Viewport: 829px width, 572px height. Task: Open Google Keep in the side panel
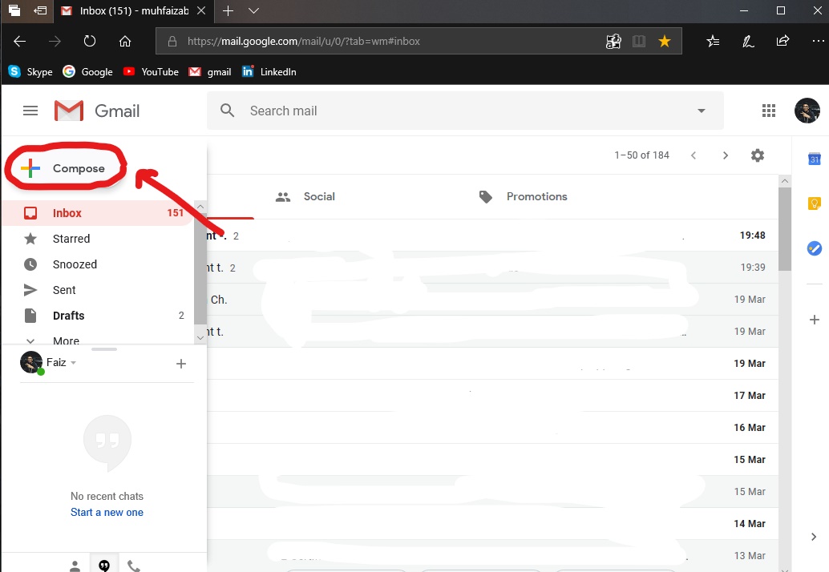click(x=815, y=202)
